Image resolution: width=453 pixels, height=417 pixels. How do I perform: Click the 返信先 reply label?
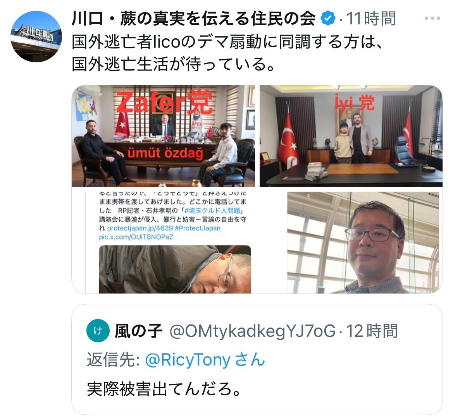(x=113, y=360)
